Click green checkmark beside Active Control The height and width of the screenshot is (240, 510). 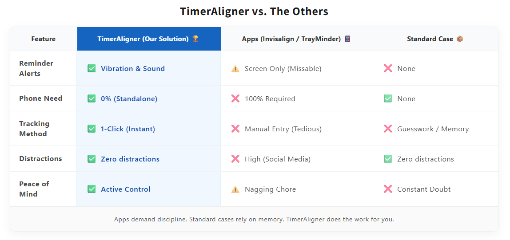tap(92, 189)
